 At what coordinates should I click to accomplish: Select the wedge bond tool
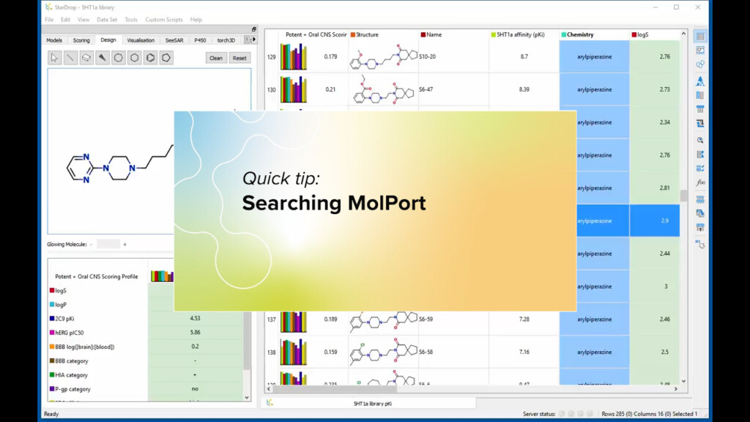102,57
